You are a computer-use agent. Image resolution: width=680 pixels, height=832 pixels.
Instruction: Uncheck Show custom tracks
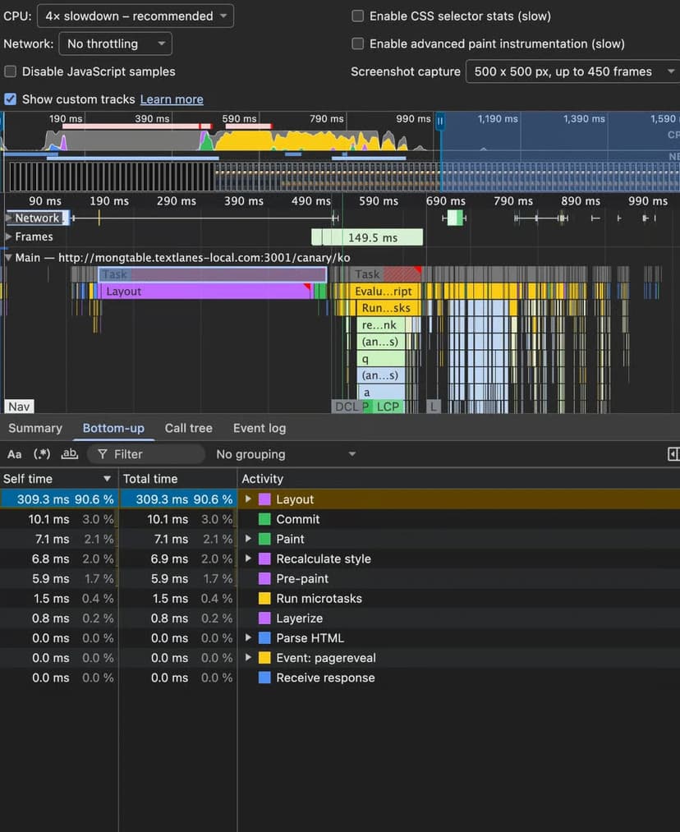(10, 99)
